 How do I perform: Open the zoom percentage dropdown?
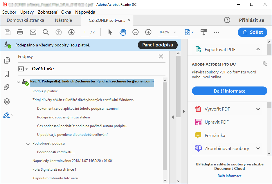coord(175,32)
